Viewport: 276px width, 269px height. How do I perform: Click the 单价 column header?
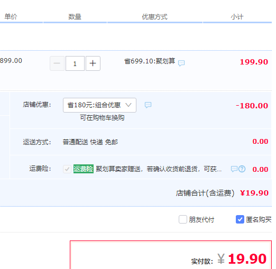(11, 17)
